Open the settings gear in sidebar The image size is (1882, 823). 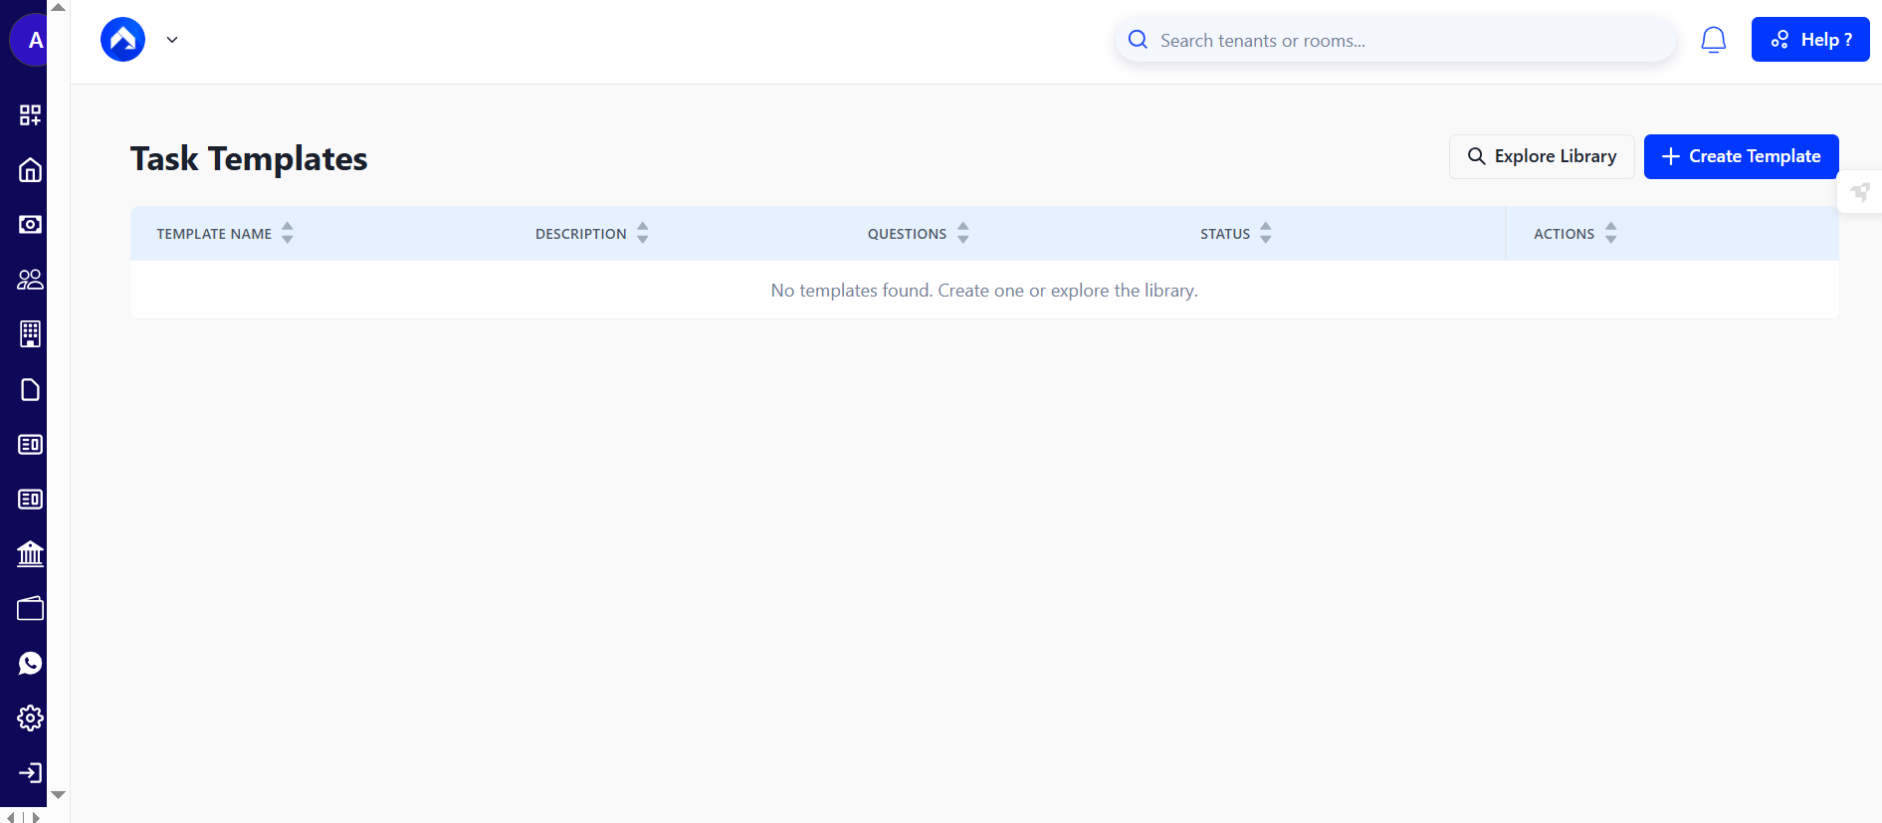pos(30,718)
